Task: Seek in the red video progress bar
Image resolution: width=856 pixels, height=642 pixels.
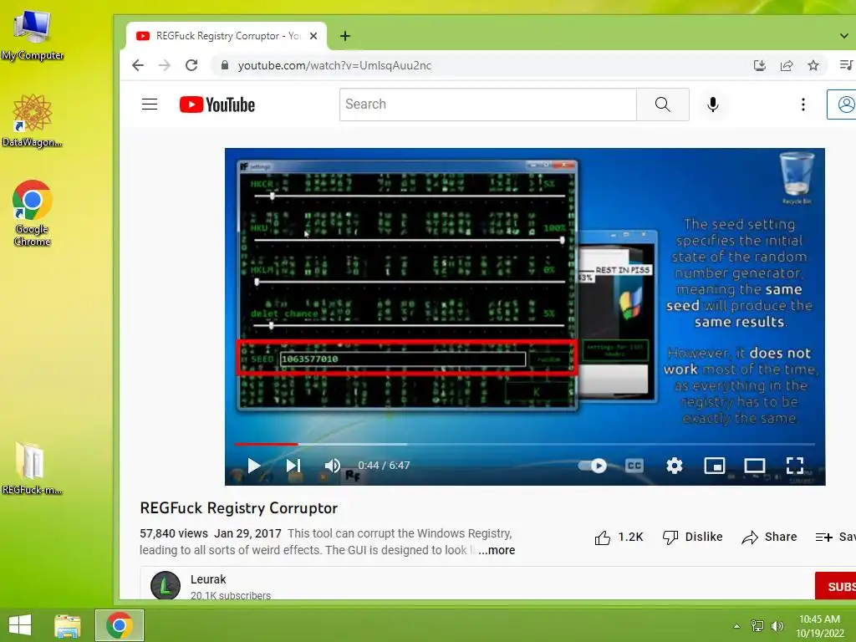Action: [525, 445]
